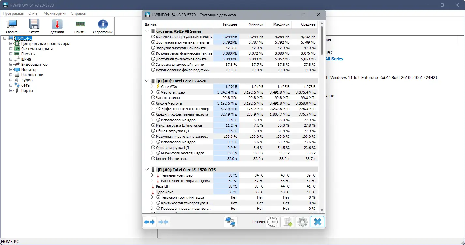
Task: Click the Минимум column header
Action: coord(252,24)
